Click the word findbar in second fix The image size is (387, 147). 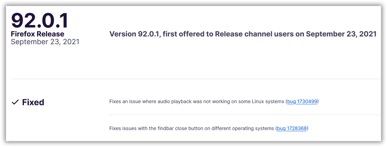[166, 128]
